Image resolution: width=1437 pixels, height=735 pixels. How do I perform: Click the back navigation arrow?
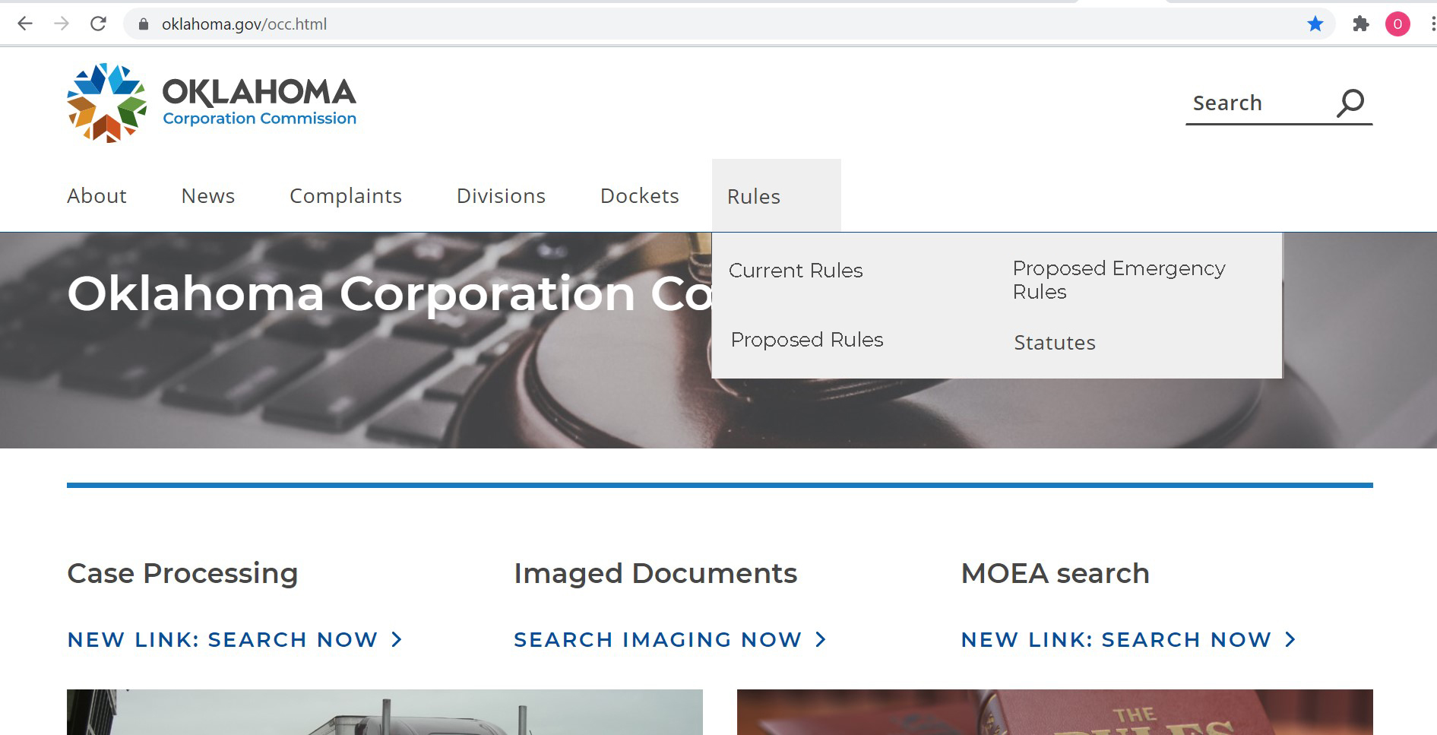(x=25, y=24)
